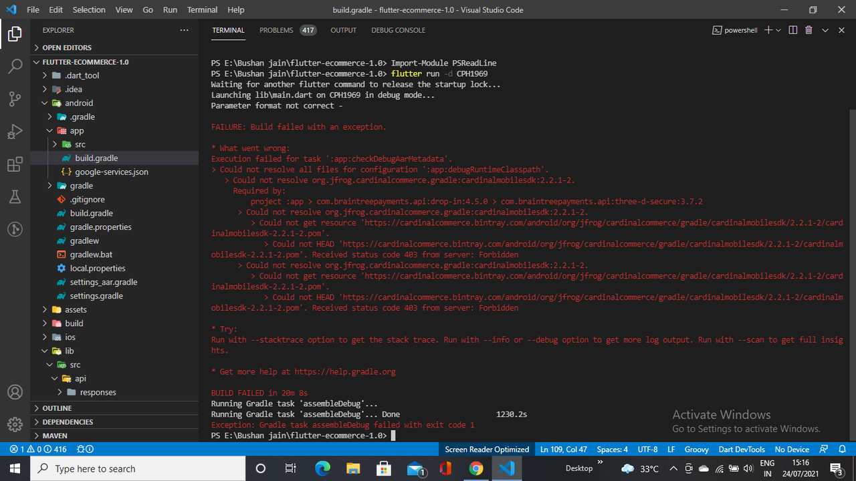Open the Terminal menu

pyautogui.click(x=202, y=10)
